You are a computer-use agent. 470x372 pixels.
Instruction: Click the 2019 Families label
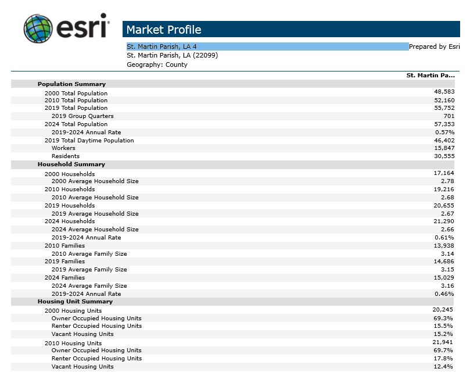64,262
